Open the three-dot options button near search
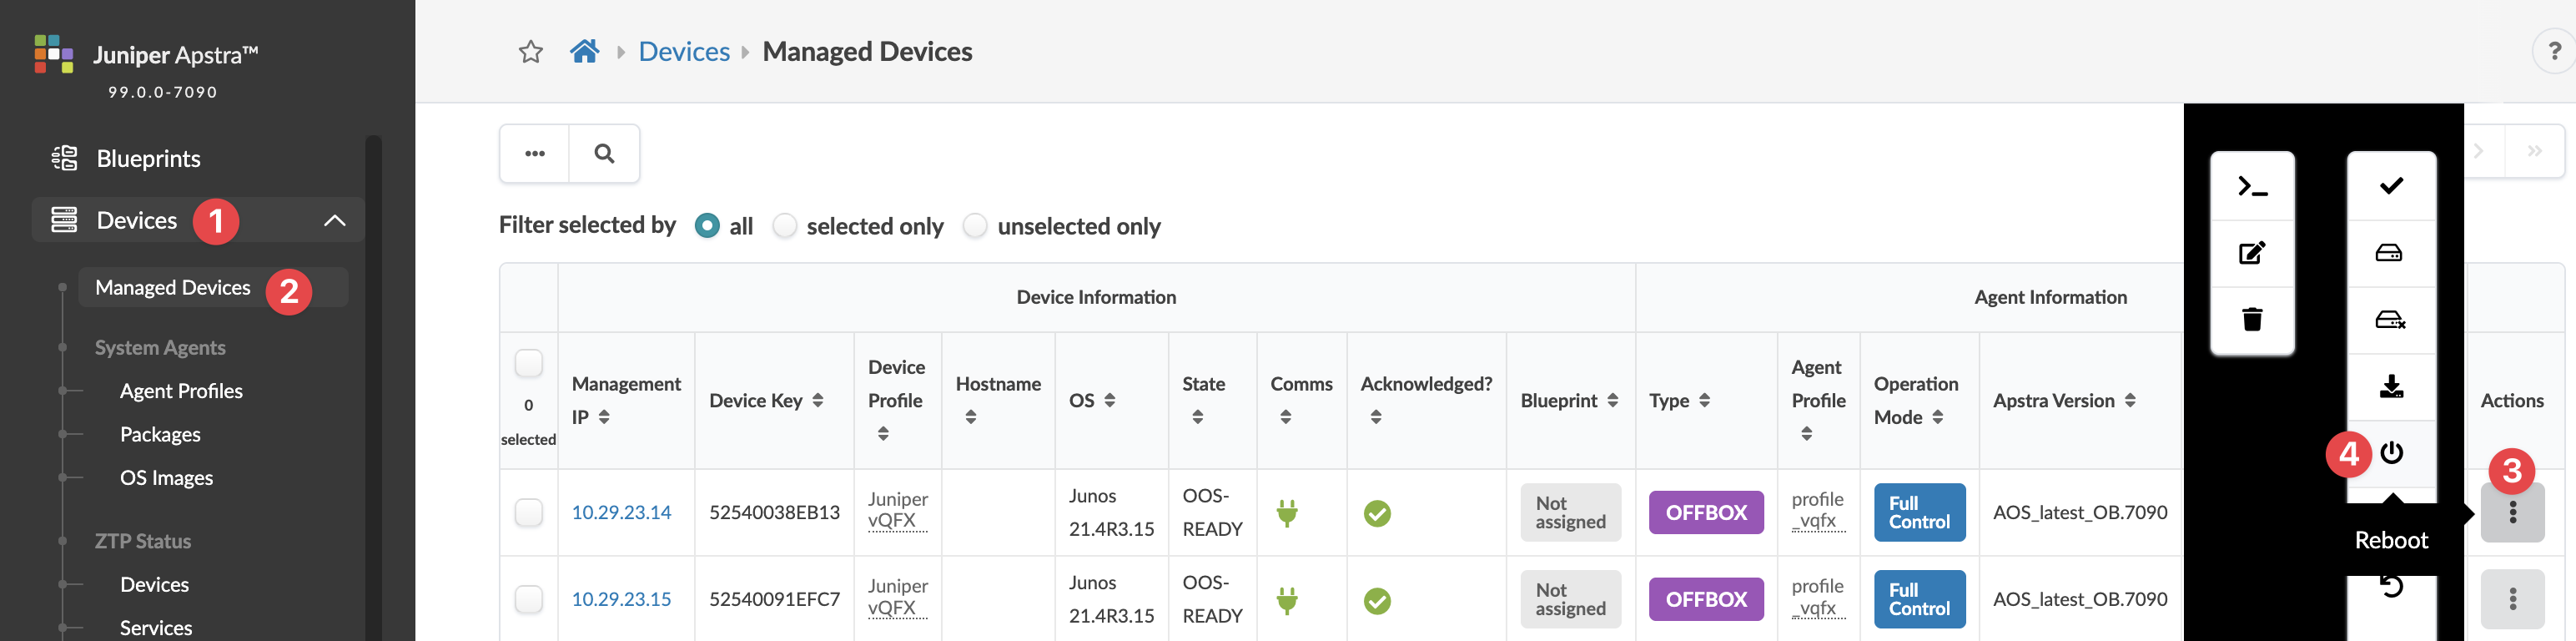The height and width of the screenshot is (641, 2576). pyautogui.click(x=535, y=154)
